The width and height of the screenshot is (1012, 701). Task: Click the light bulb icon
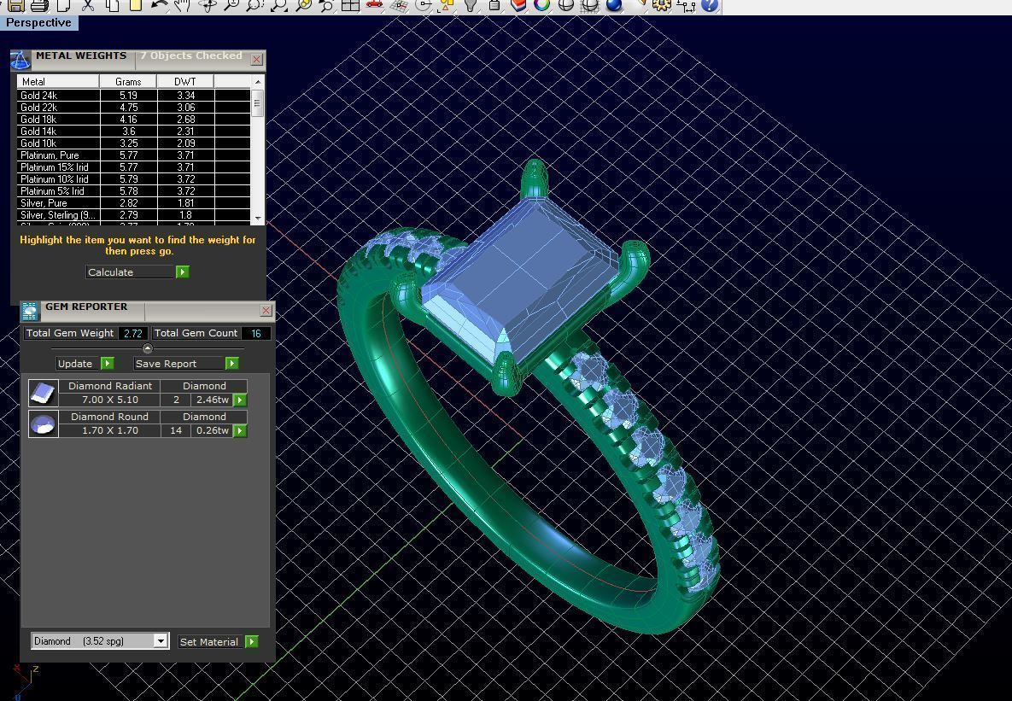[x=471, y=5]
